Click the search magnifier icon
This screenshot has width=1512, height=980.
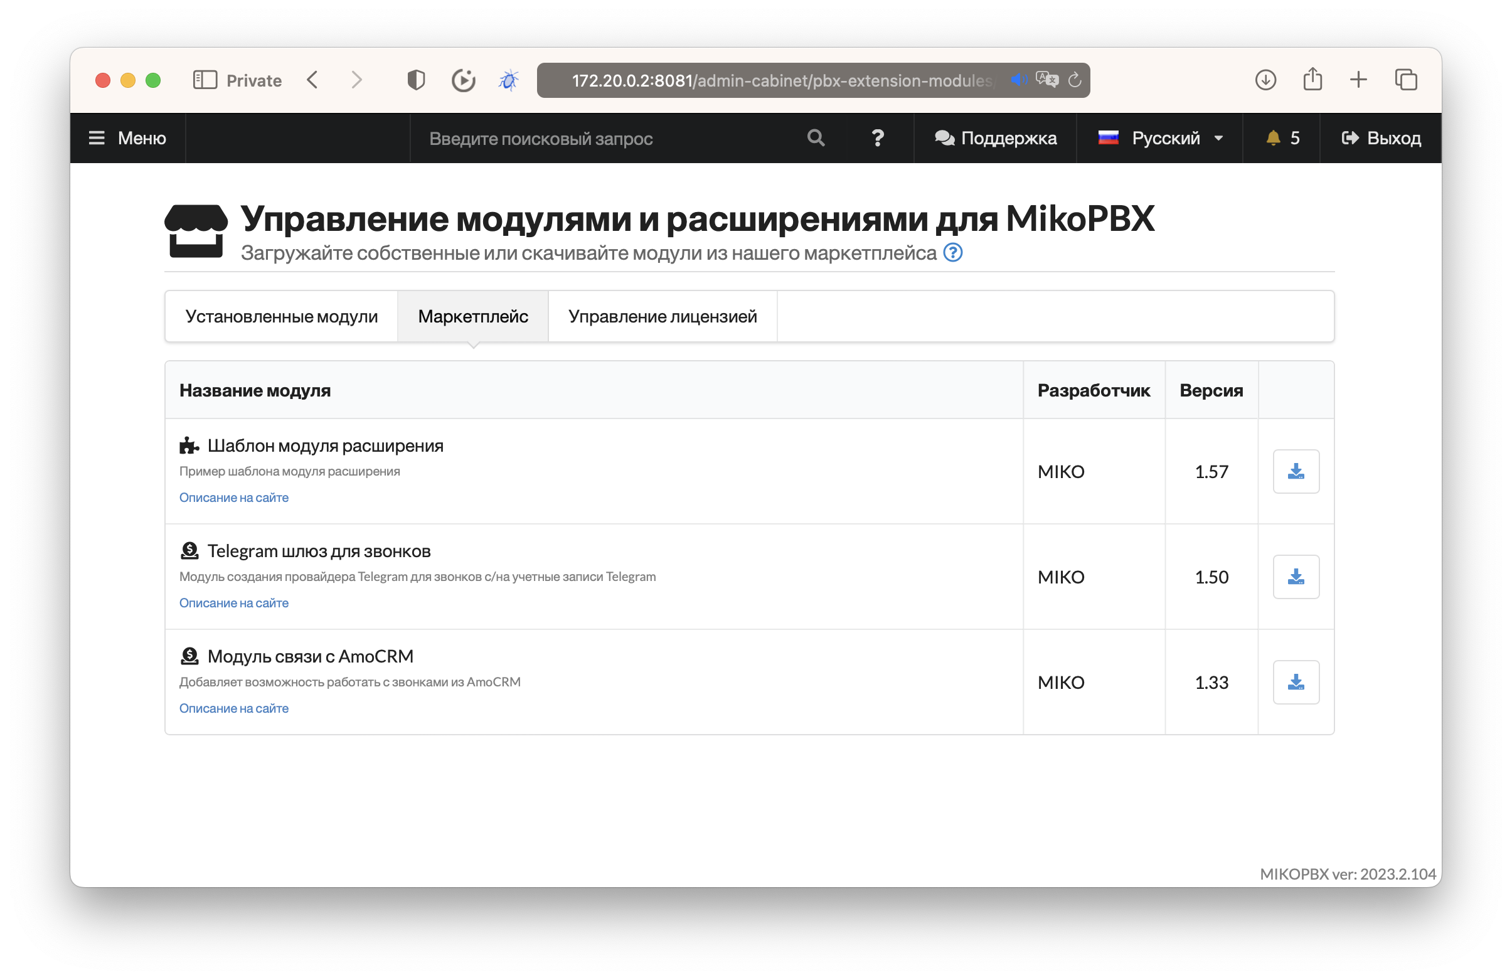[816, 138]
